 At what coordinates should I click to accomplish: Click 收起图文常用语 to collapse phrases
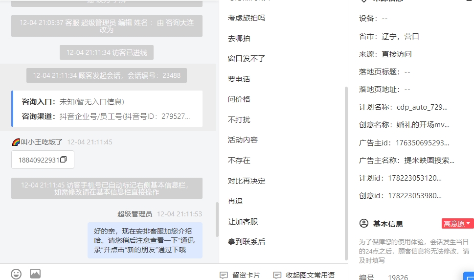coord(304,275)
